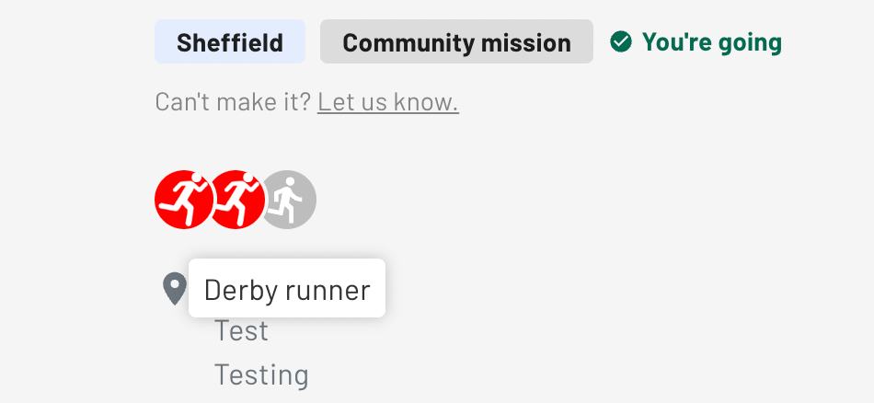The width and height of the screenshot is (874, 403).
Task: Open the third attendee's grey avatar
Action: click(x=289, y=199)
